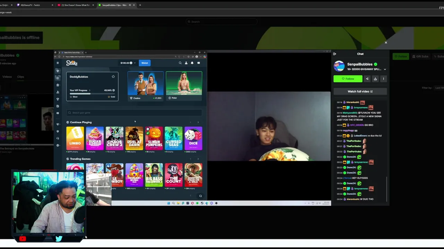This screenshot has width=444, height=249.
Task: Switch to She Doesn't Know What tab
Action: [x=76, y=5]
